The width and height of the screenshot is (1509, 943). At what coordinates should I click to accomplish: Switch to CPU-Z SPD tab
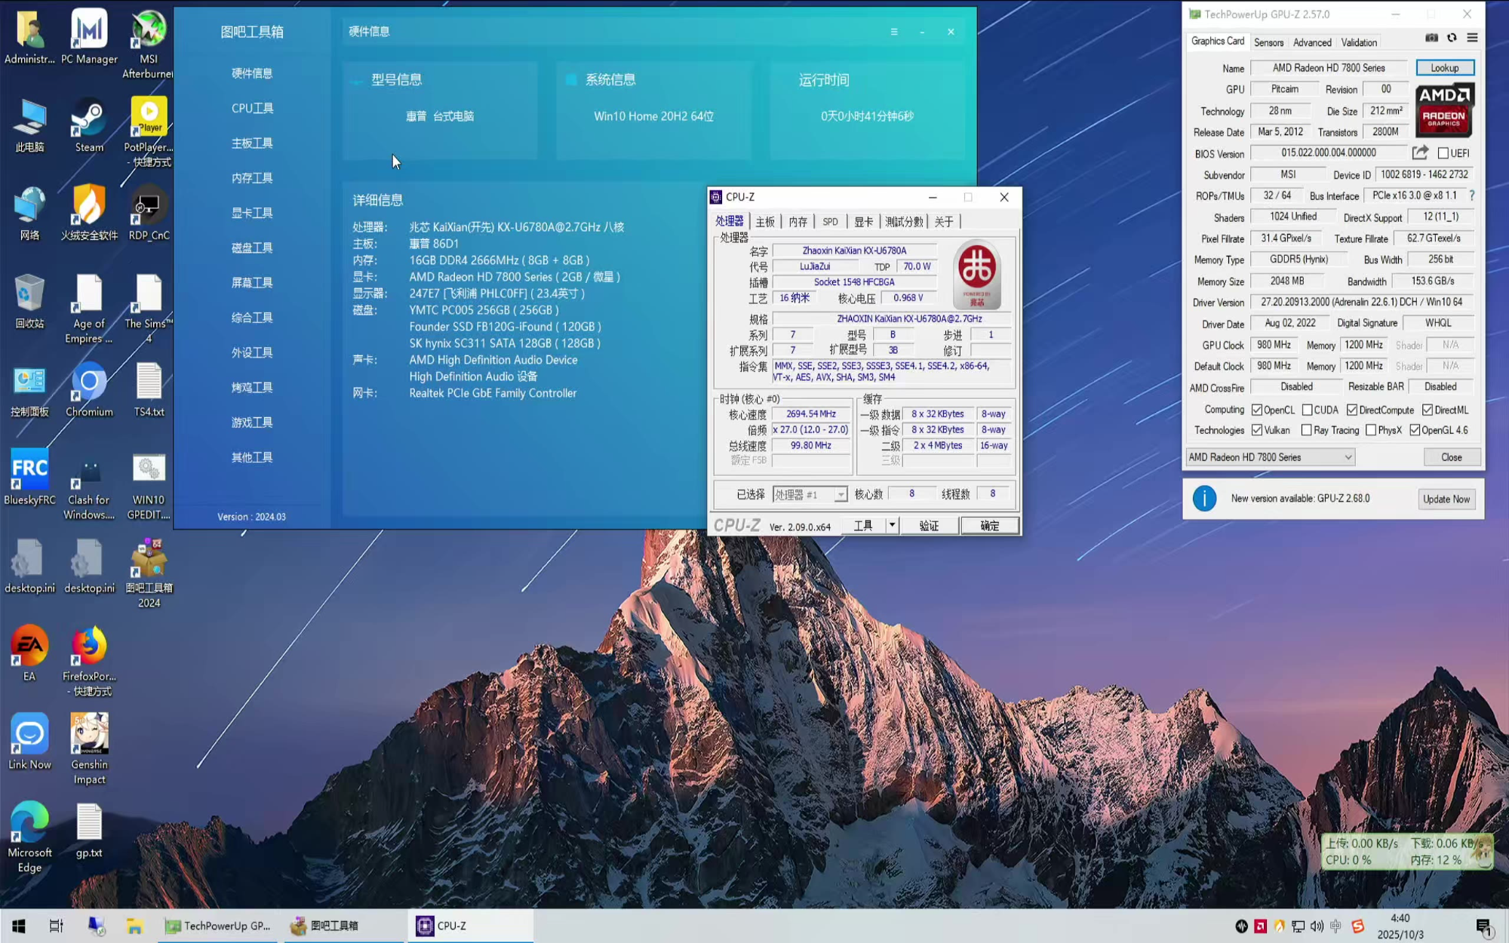(x=830, y=222)
